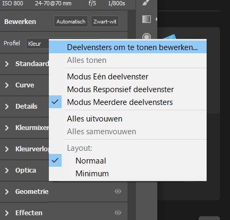
Task: Toggle visibility eye of Effecten panel
Action: tap(118, 213)
